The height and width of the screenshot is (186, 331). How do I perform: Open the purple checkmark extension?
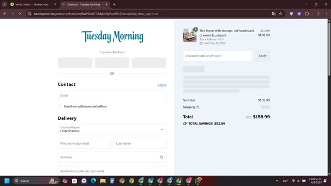(299, 14)
